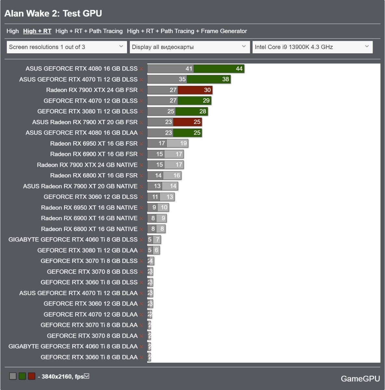Remove Radeon RX 6900 XT 16 GB NATIVE row
The height and width of the screenshot is (390, 385).
(142, 218)
